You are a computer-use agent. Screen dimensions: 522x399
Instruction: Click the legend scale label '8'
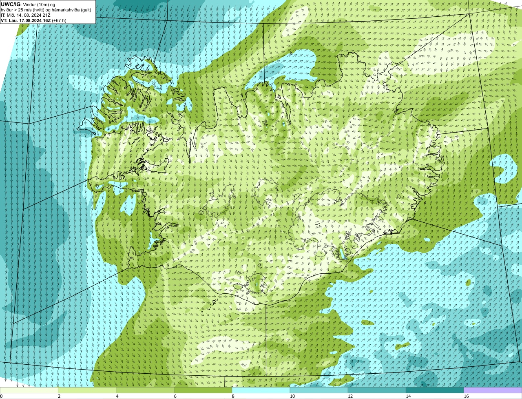234,396
